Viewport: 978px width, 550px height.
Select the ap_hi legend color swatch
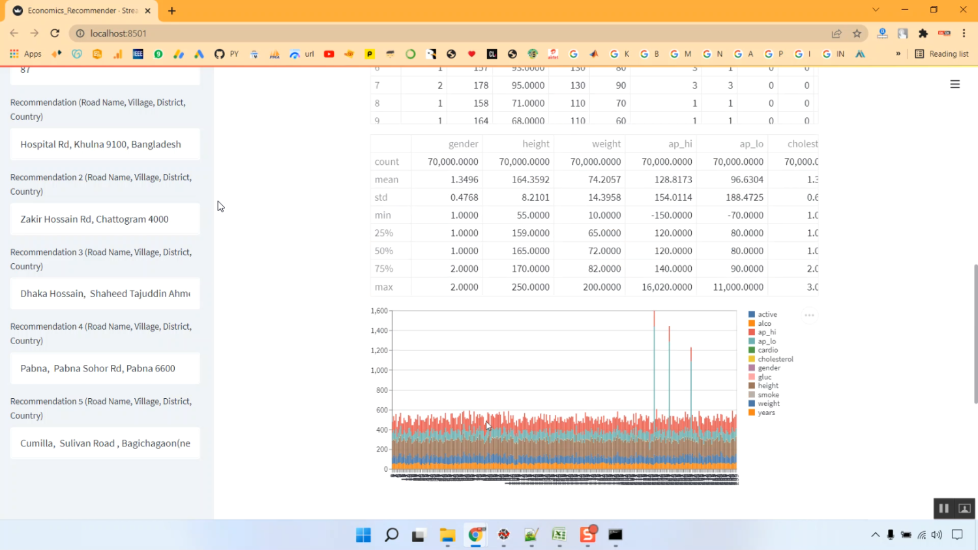point(751,332)
